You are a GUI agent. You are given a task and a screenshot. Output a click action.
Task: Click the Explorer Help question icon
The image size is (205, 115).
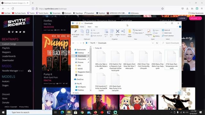coord(180,27)
